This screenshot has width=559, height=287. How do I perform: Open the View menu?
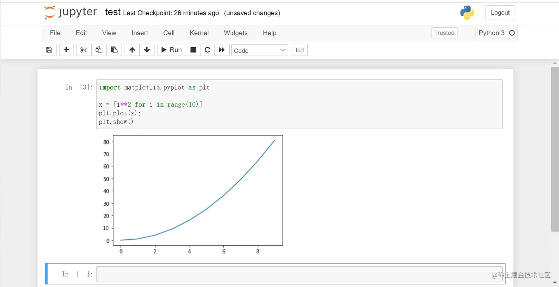pyautogui.click(x=109, y=33)
